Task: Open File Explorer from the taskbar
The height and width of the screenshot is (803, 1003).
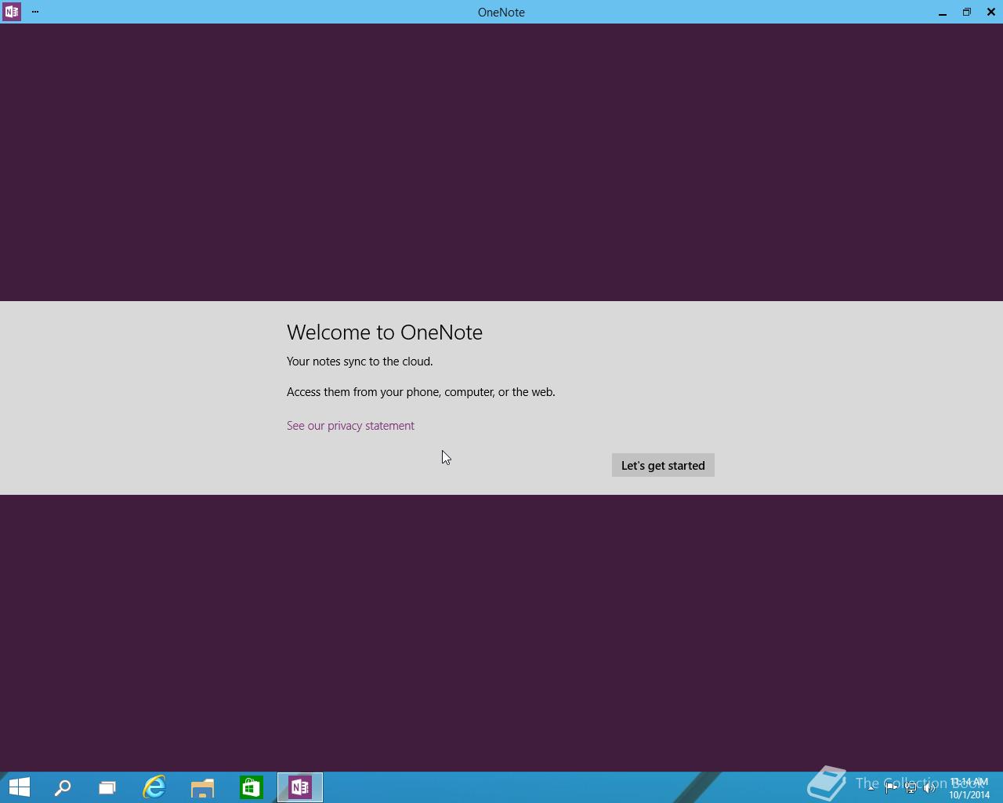Action: 203,787
